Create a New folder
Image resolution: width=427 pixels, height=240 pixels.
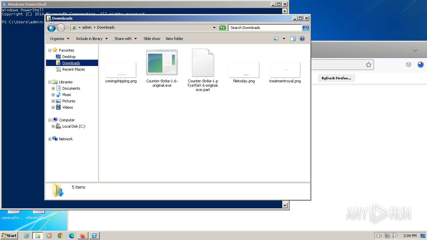click(x=174, y=39)
